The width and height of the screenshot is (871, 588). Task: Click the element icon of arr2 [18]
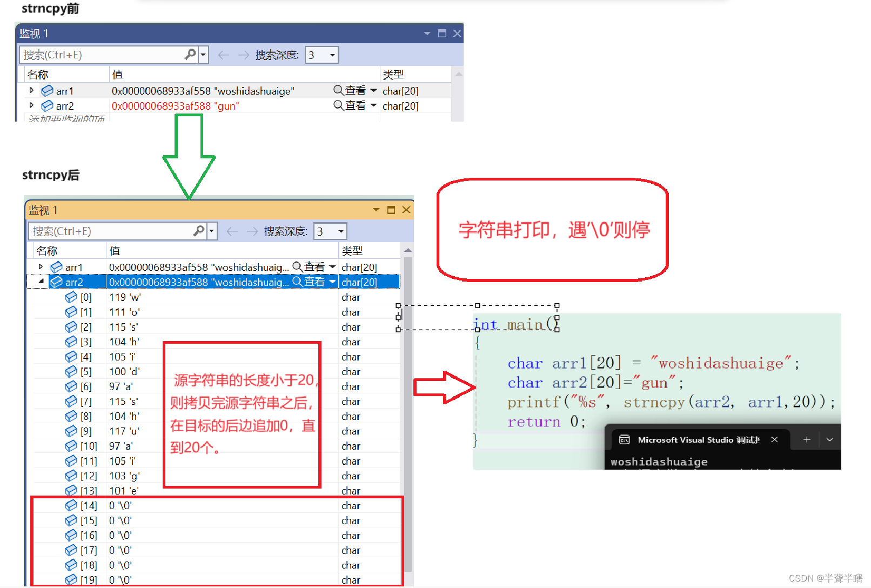(71, 565)
